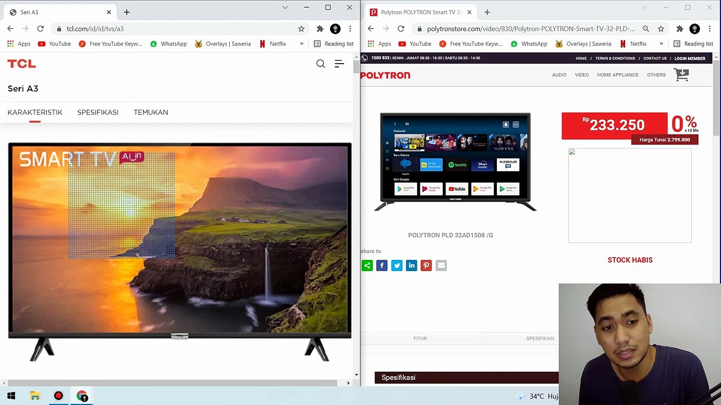Expand tab search chevron in TCL window
The width and height of the screenshot is (721, 405).
click(285, 7)
